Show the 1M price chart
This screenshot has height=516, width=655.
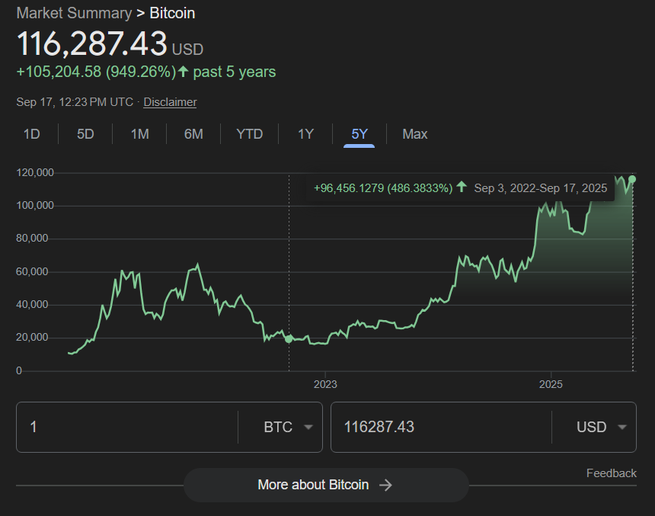(x=139, y=134)
